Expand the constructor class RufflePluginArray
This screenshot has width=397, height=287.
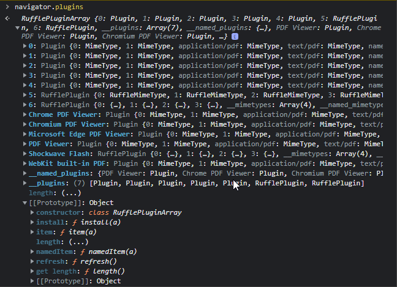point(32,212)
